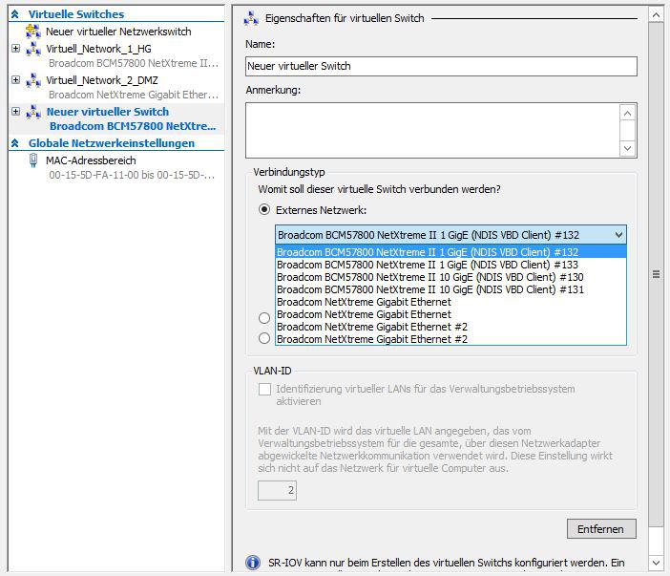Choose BCM57800 10 GigE #131 adapter
The image size is (670, 576).
click(450, 289)
